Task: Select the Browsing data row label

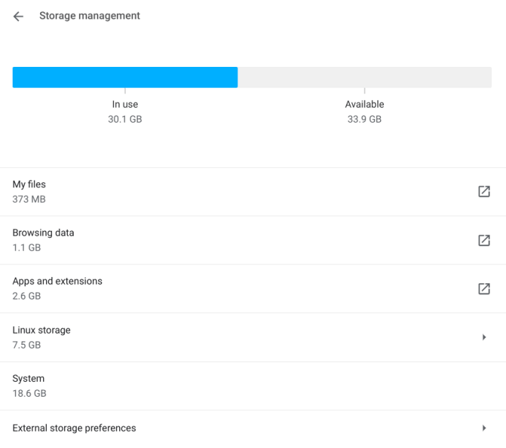Action: pos(43,233)
